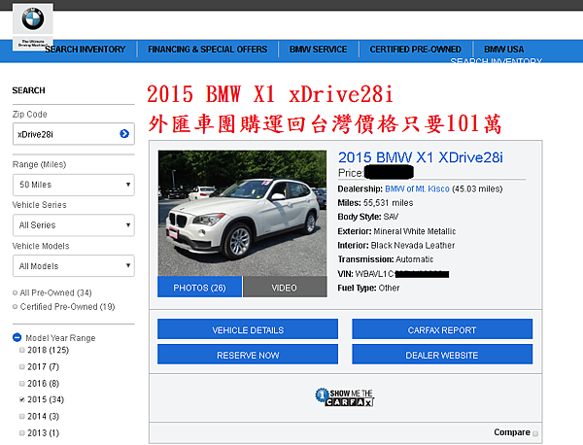Click the Exterior: Mineral White Metallic text
This screenshot has height=445, width=583.
[x=396, y=231]
